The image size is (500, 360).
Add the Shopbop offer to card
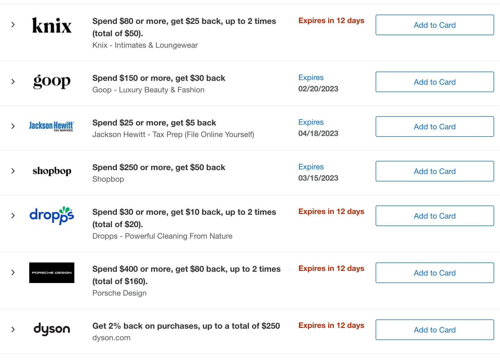(435, 171)
